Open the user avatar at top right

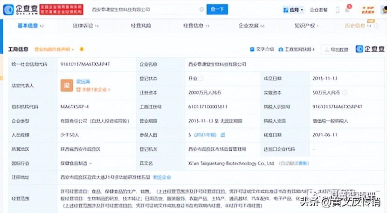coord(384,10)
